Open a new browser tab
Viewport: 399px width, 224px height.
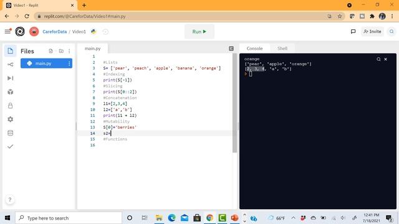click(84, 5)
